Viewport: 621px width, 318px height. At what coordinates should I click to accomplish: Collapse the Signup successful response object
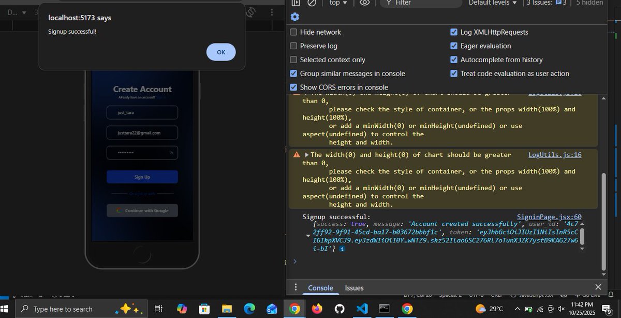tap(308, 236)
